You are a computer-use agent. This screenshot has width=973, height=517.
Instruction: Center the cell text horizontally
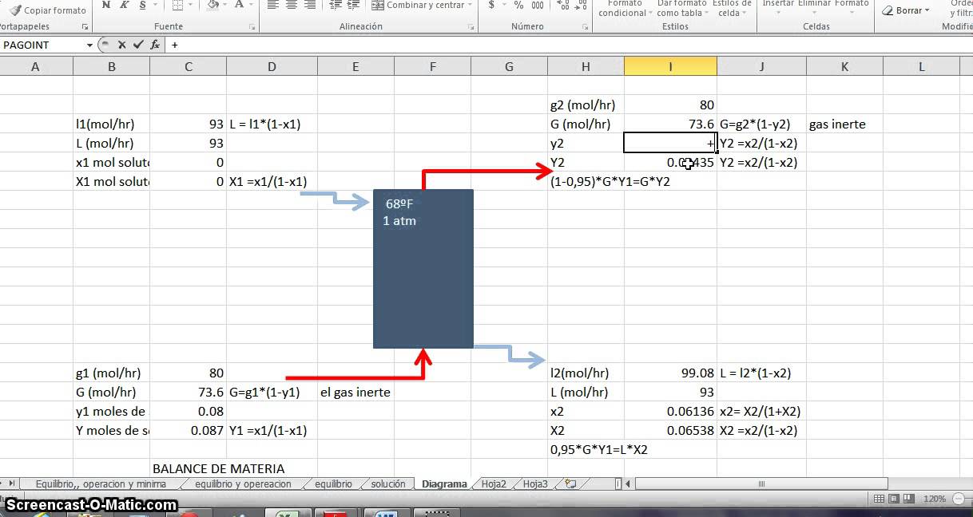pos(292,5)
